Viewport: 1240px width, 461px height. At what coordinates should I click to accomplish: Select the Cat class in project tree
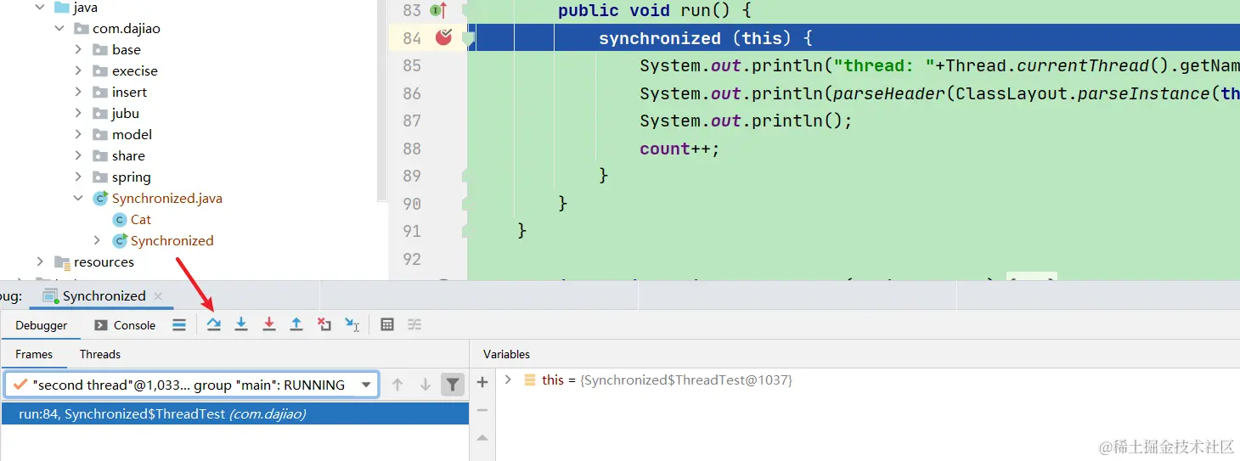click(141, 219)
